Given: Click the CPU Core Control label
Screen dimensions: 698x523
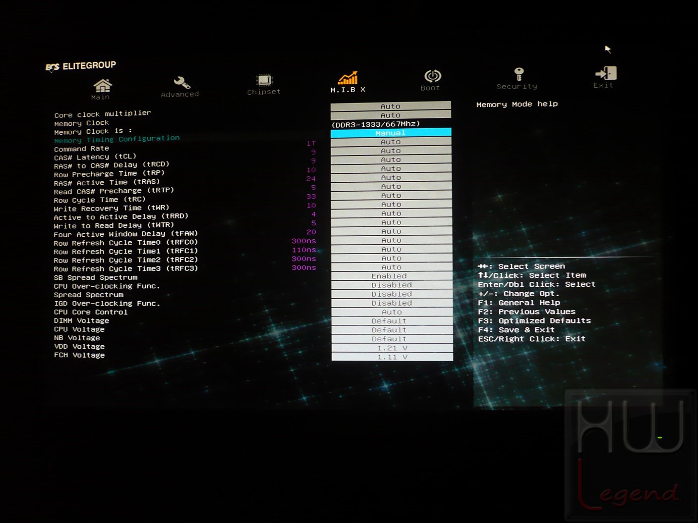Looking at the screenshot, I should click(91, 312).
